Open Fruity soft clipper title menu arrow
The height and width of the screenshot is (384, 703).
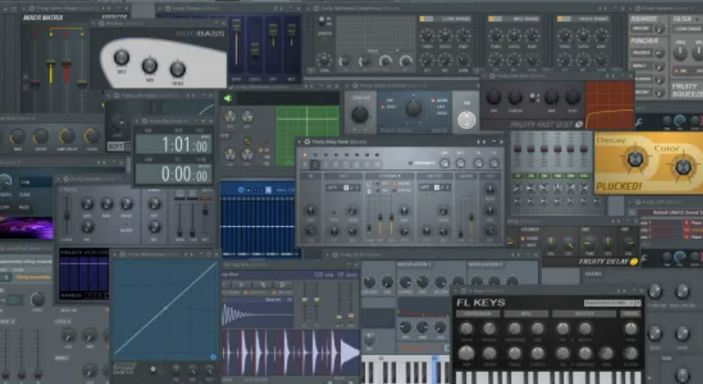point(110,96)
